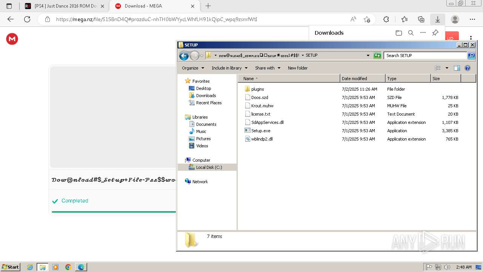This screenshot has width=483, height=272.
Task: Open a new browser tab
Action: pos(208,6)
